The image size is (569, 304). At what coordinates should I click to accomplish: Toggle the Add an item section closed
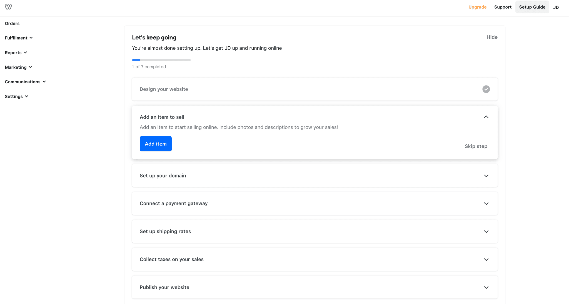tap(486, 117)
